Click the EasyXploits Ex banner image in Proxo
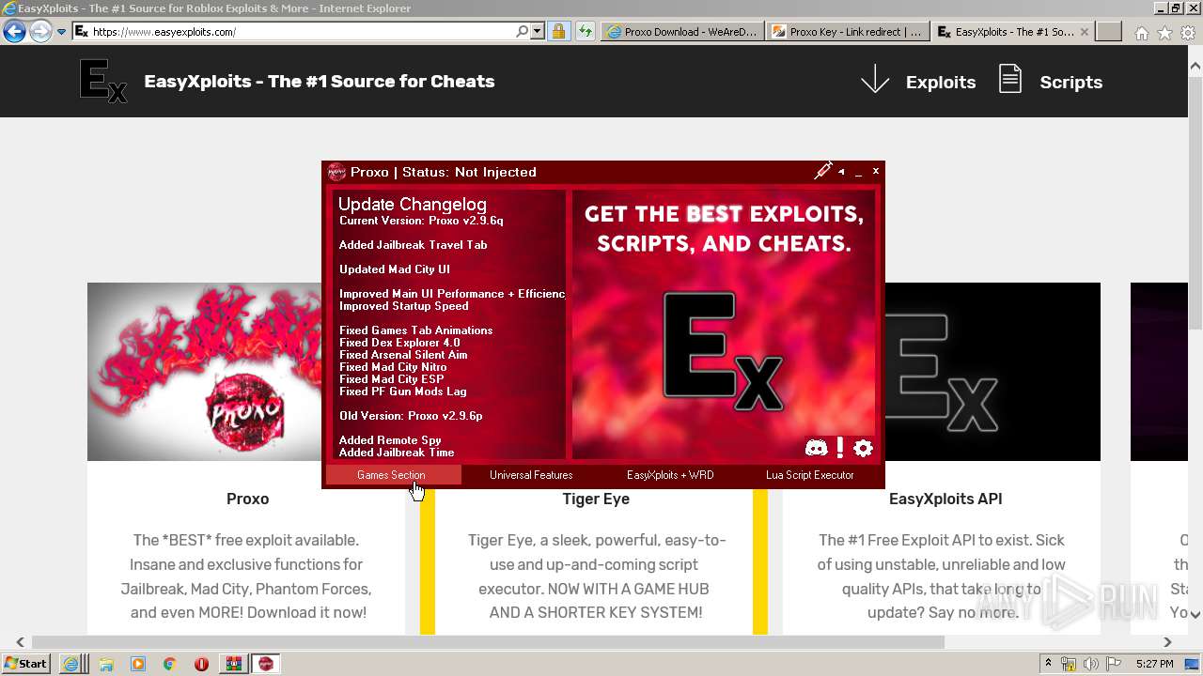This screenshot has width=1203, height=676. [x=724, y=325]
